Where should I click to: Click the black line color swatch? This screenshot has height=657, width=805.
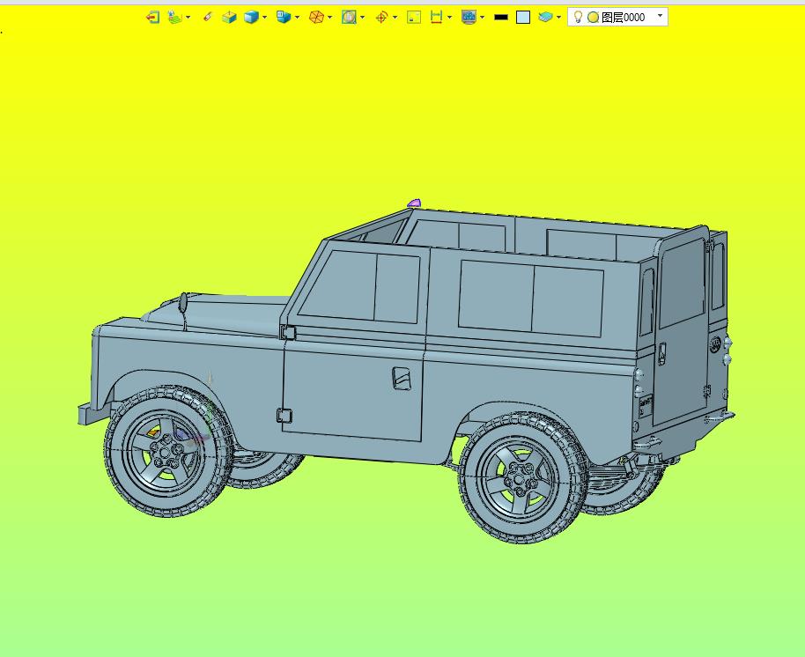click(501, 18)
